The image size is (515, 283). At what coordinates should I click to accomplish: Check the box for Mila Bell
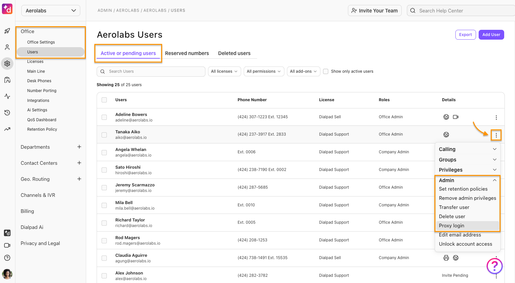pos(104,205)
